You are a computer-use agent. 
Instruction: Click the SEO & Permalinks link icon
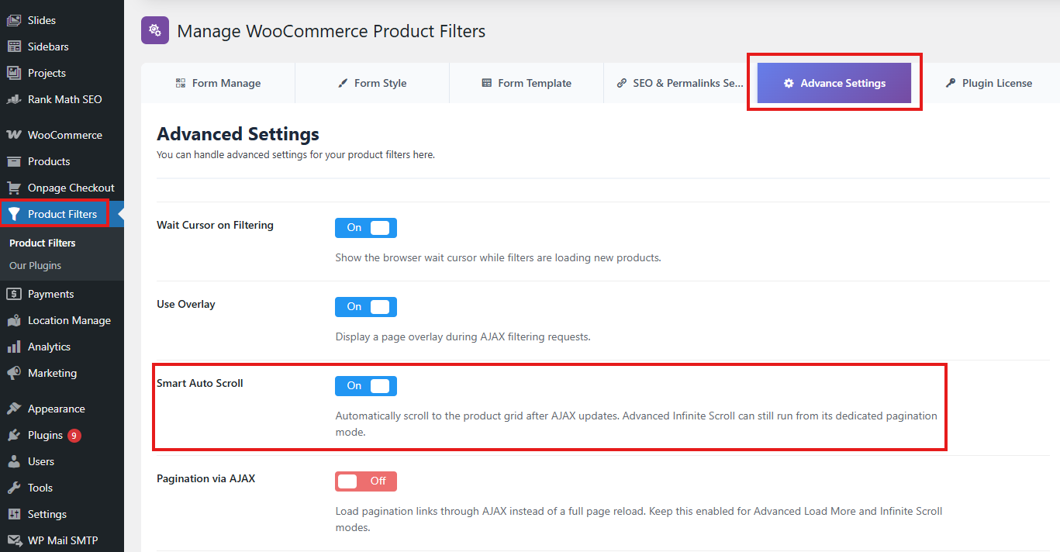(x=622, y=83)
